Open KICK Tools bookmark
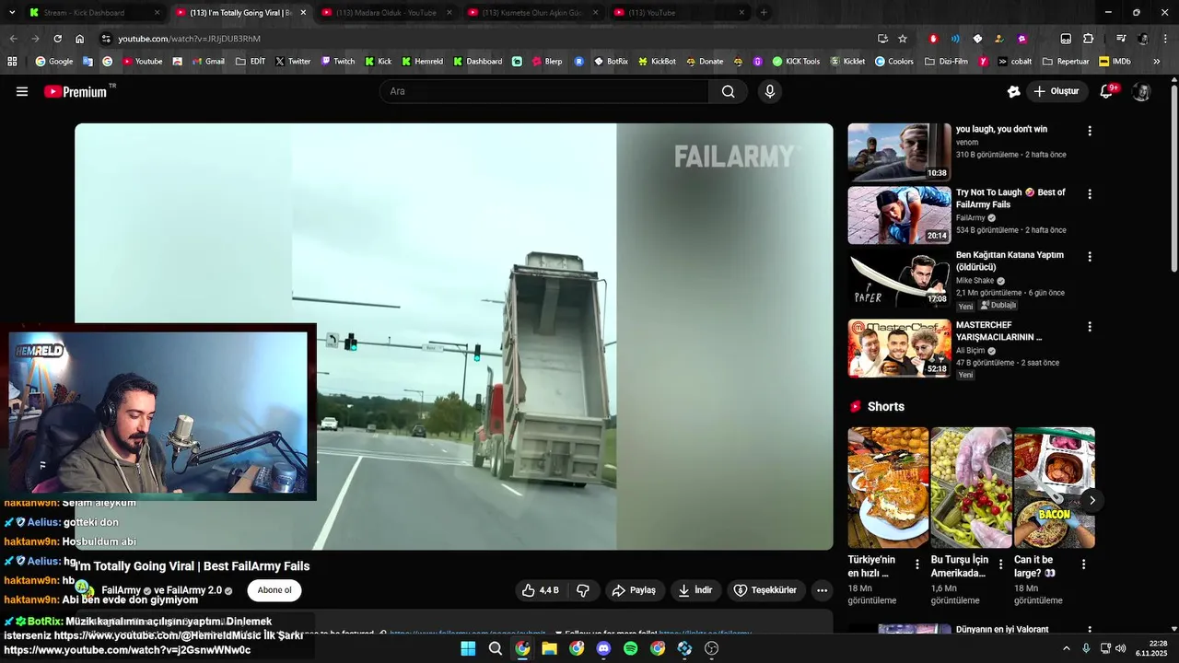Image resolution: width=1179 pixels, height=663 pixels. tap(797, 62)
